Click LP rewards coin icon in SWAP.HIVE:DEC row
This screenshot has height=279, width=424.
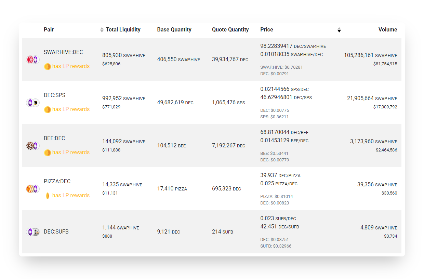point(48,66)
